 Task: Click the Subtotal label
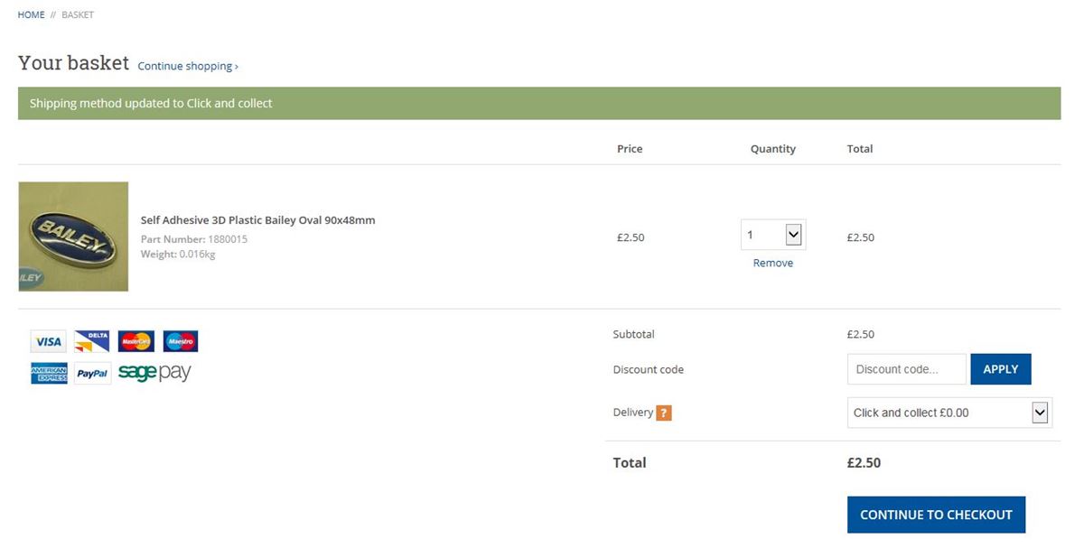point(634,334)
